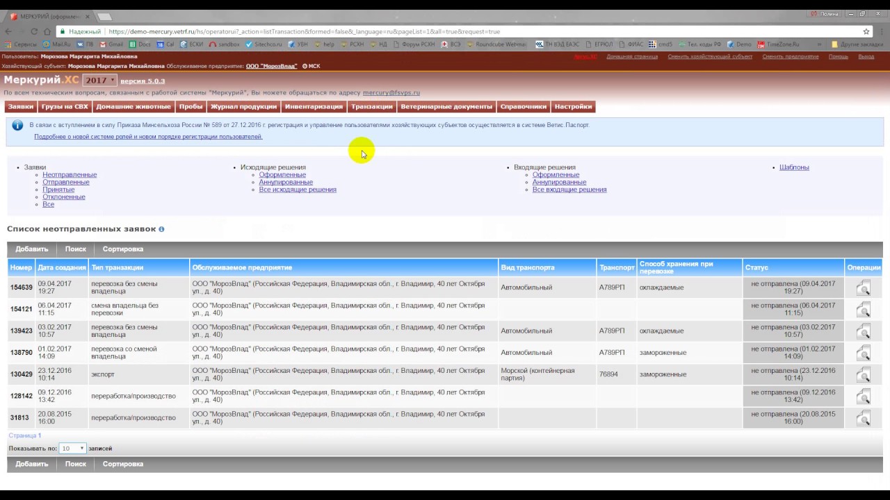Click Сменить предприятие header link
This screenshot has width=890, height=500.
(x=791, y=56)
